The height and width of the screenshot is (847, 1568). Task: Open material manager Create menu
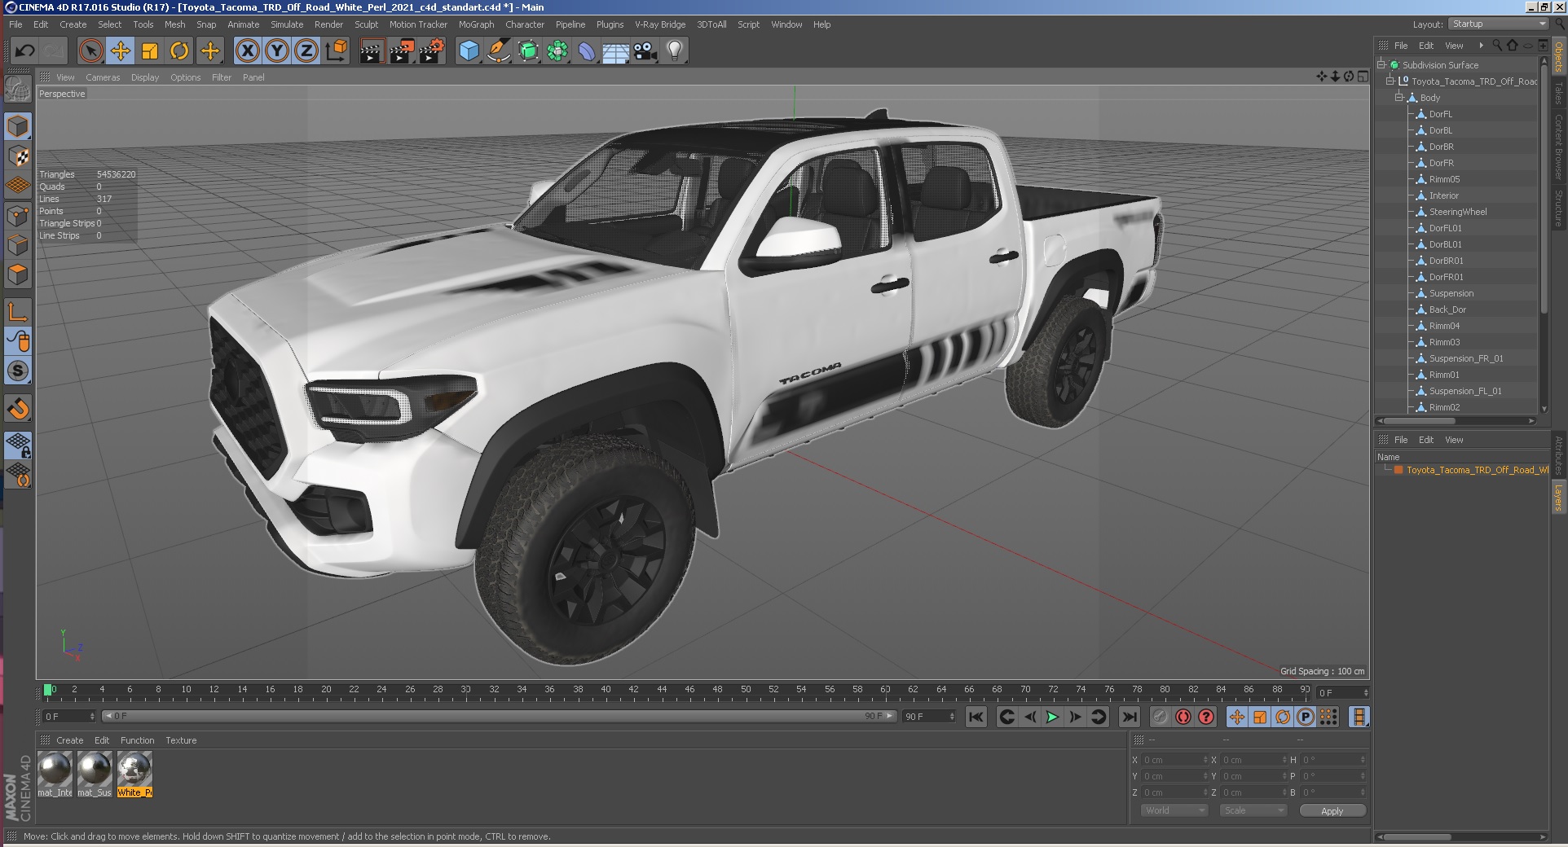coord(69,740)
